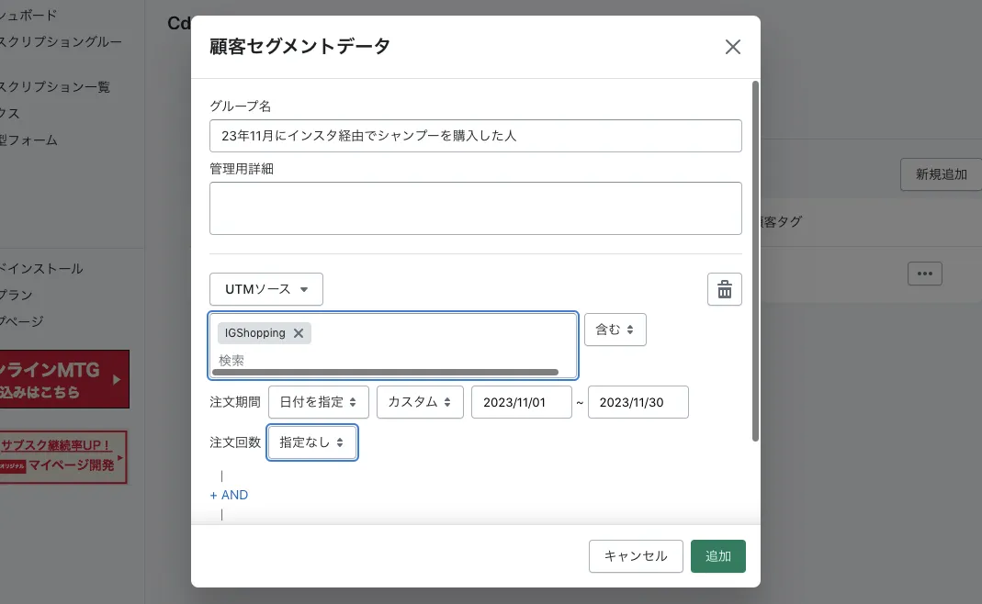
Task: Close the 顧客セグメントデータ dialog with X
Action: [732, 48]
